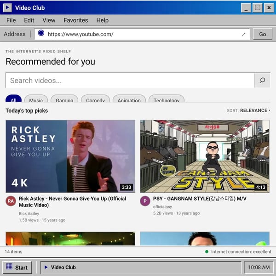The image size is (276, 276).
Task: Select the Music category chip
Action: (x=36, y=98)
